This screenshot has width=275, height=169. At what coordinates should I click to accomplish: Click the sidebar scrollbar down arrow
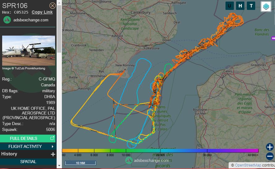(x=59, y=166)
